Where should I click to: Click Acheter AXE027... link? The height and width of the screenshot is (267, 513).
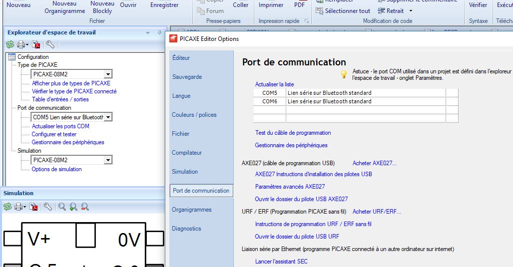(374, 163)
